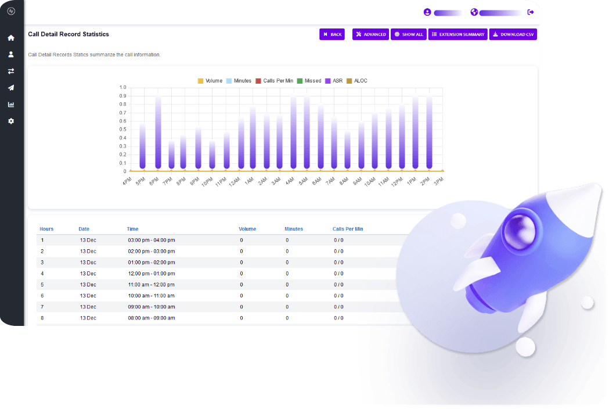Screen dimensions: 609x409
Task: Click the logo icon atop sidebar
Action: click(11, 11)
